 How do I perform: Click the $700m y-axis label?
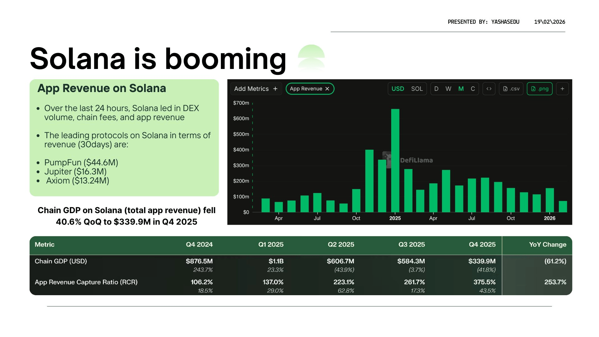point(241,103)
